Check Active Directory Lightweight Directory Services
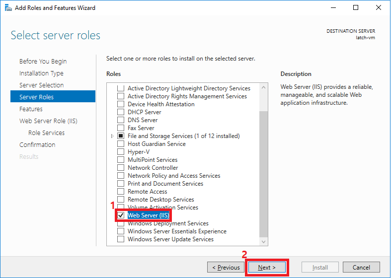 point(121,88)
